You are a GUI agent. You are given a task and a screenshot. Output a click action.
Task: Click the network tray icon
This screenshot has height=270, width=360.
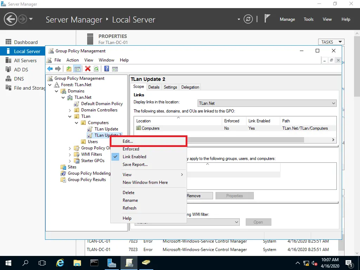[306, 263]
